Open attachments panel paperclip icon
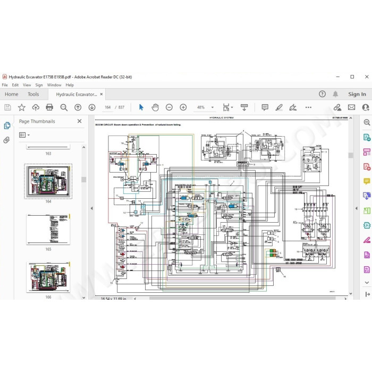 pyautogui.click(x=6, y=140)
